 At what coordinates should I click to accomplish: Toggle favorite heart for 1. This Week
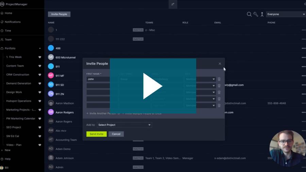pos(40,57)
